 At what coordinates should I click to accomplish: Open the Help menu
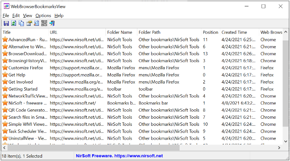coord(59,16)
